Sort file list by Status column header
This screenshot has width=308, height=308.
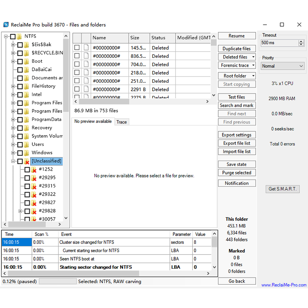click(162, 38)
